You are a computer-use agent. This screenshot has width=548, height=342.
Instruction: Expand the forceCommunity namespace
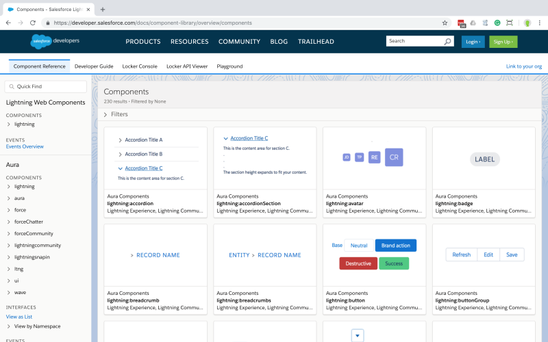pos(8,233)
